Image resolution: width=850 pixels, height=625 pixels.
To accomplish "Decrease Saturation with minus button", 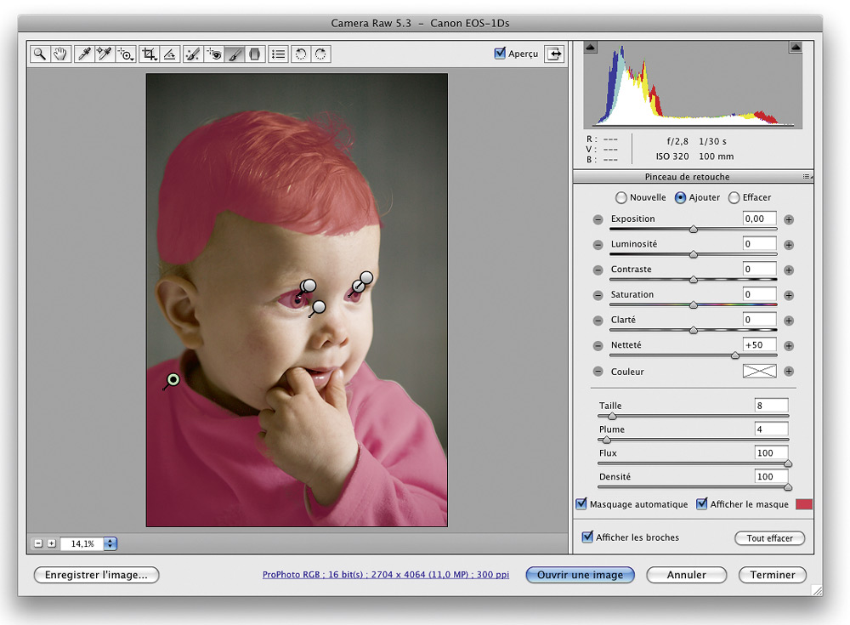I will tap(598, 295).
